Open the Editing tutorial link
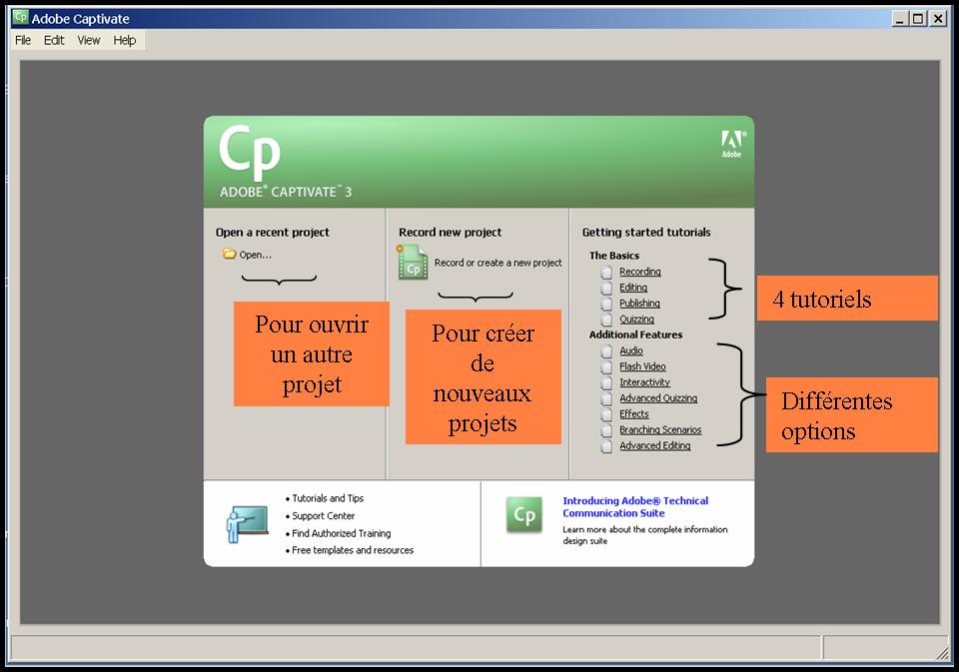The height and width of the screenshot is (672, 959). click(x=633, y=288)
